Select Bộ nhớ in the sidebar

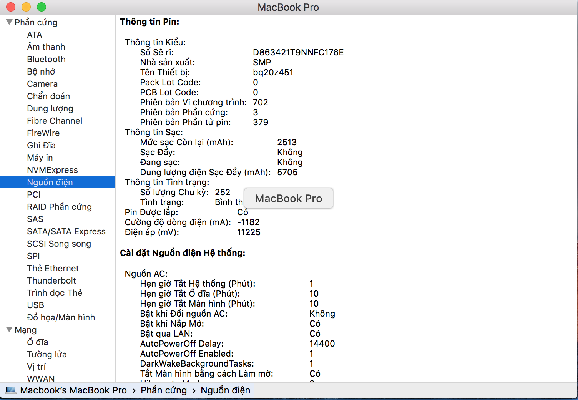[41, 71]
